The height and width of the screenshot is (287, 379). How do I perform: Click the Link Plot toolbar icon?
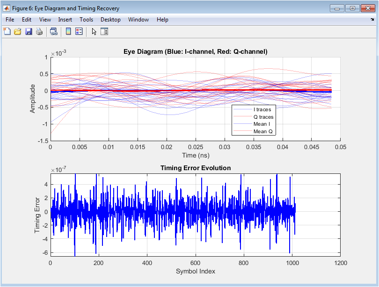tap(54, 32)
